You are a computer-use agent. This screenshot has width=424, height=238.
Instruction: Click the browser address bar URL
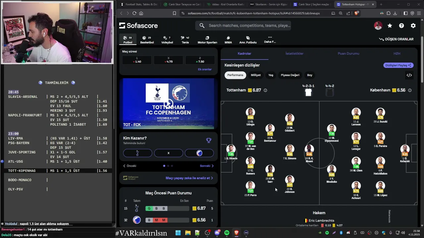[254, 14]
